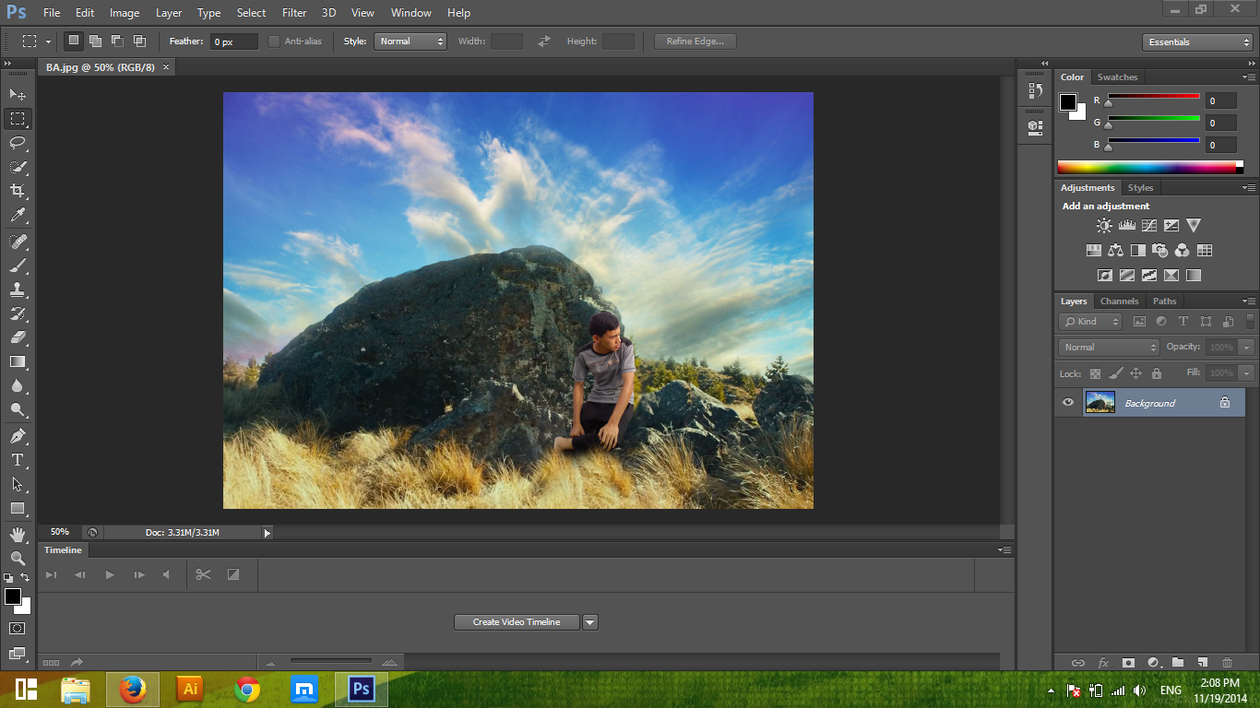Hide the Background layer with eye icon
Screen dimensions: 1260x708
point(1068,403)
